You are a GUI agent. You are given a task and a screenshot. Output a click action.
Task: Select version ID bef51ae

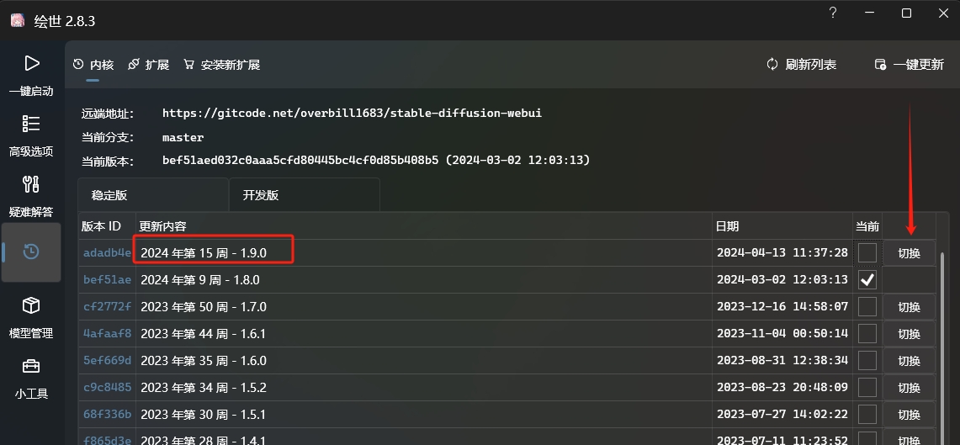[107, 280]
